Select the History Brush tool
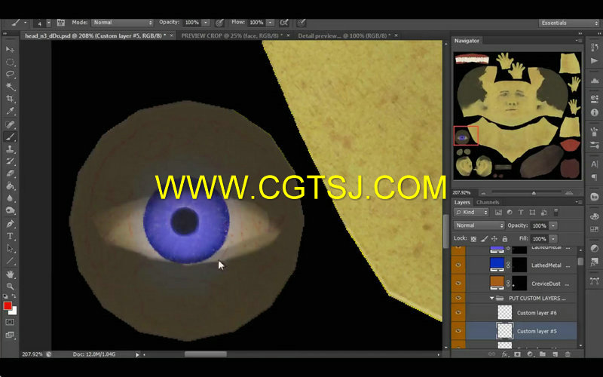 10,161
